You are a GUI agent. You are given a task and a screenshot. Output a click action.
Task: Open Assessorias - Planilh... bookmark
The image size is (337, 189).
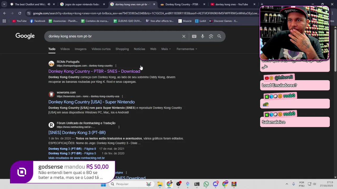pyautogui.click(x=63, y=21)
